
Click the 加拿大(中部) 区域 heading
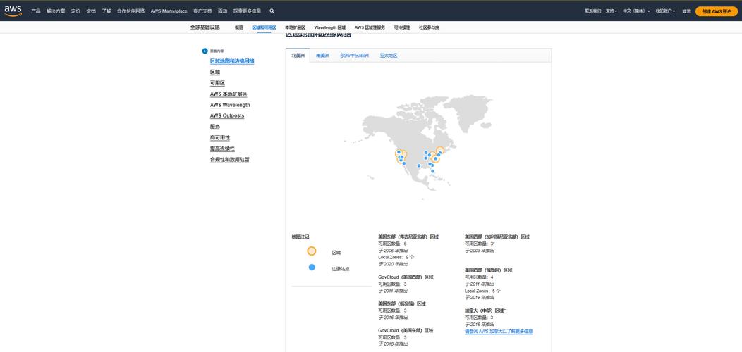point(485,310)
